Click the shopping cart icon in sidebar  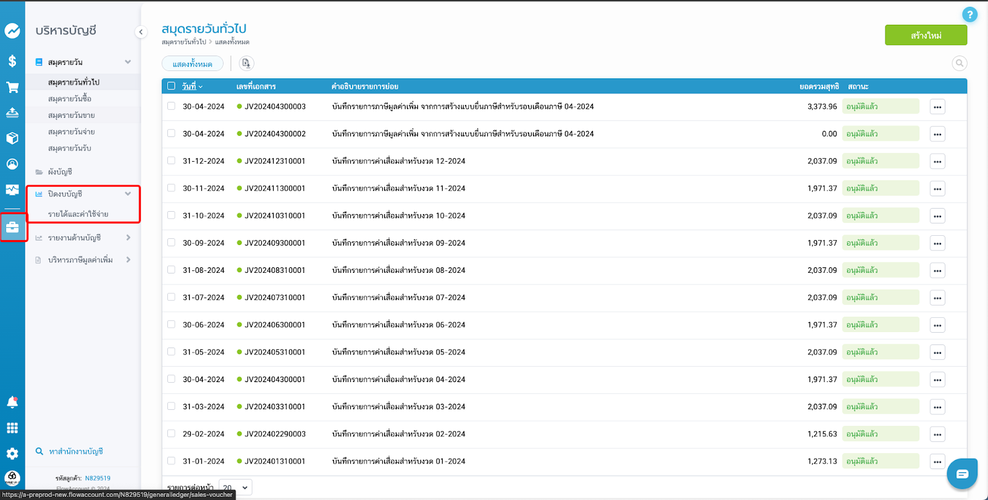point(12,87)
